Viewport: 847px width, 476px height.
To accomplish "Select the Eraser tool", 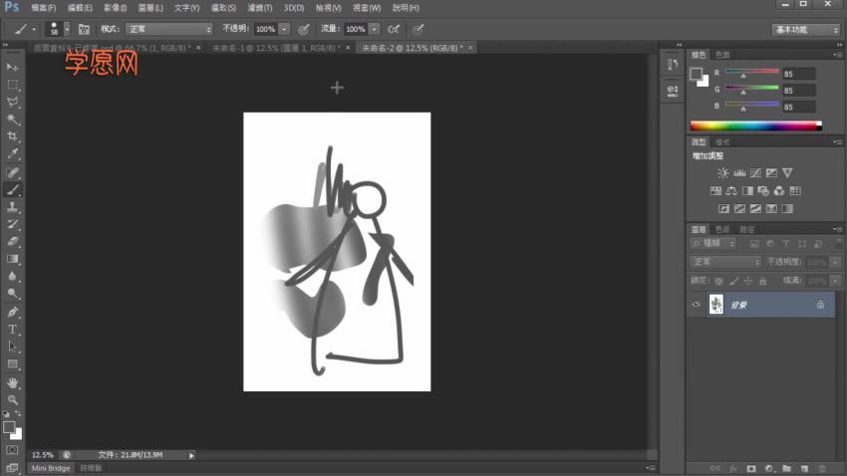I will [x=12, y=242].
